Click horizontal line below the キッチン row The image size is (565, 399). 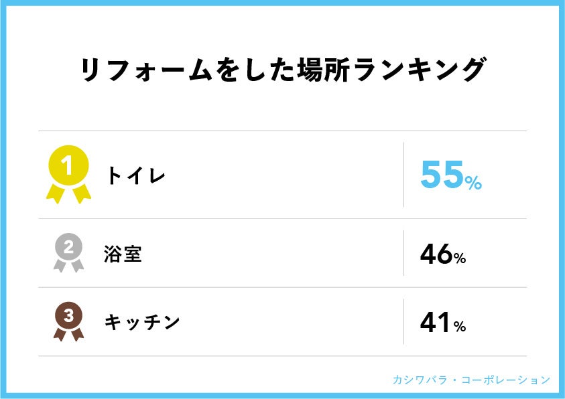282,356
